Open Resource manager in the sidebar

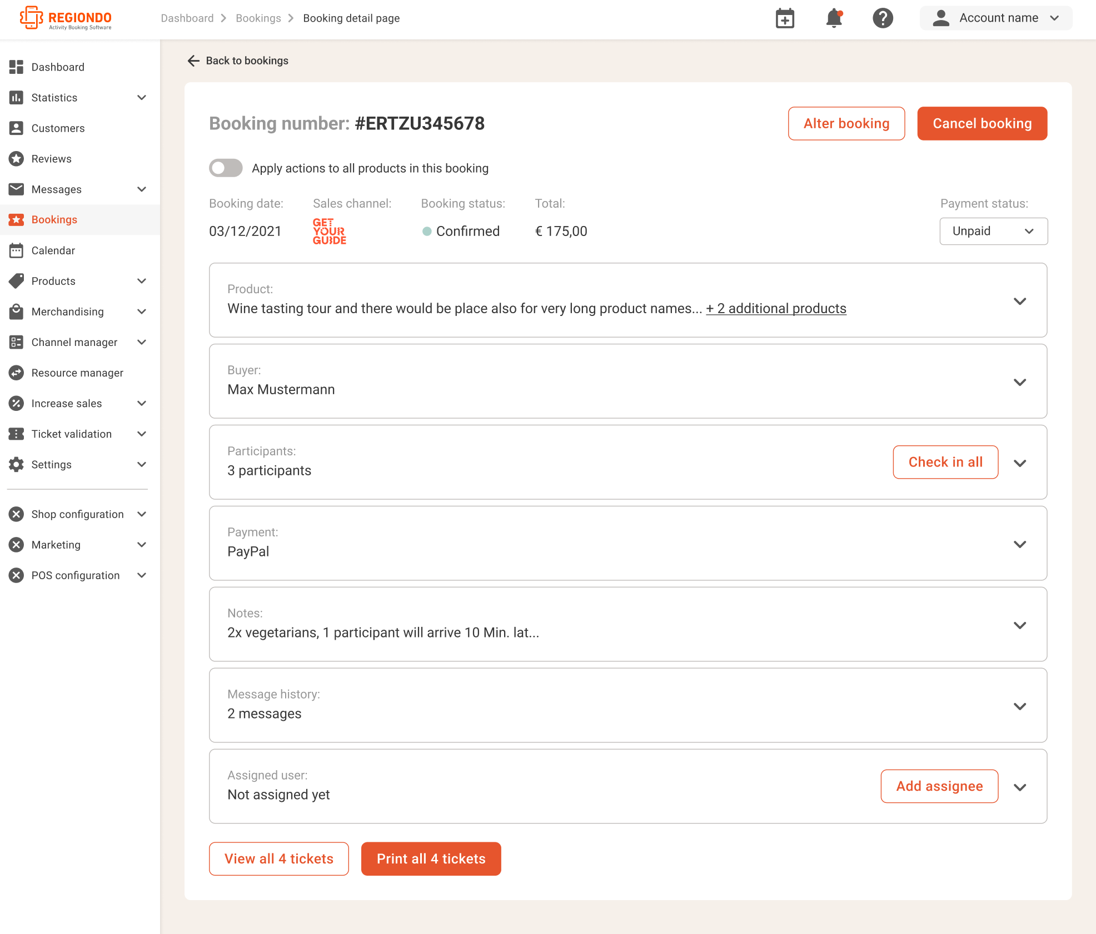pos(80,373)
